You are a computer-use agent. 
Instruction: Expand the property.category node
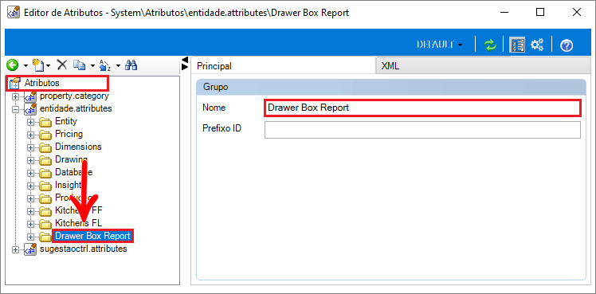click(16, 96)
